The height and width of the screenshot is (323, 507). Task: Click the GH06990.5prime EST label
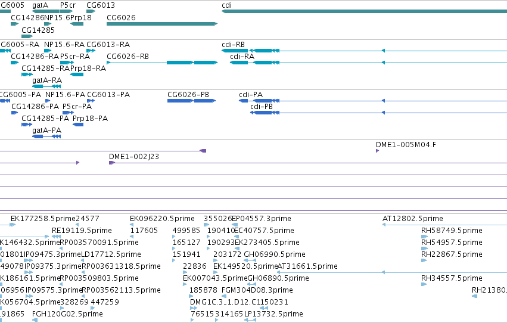click(275, 254)
